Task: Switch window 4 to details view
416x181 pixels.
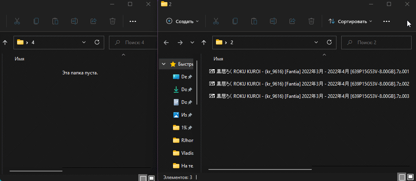Action: pyautogui.click(x=143, y=178)
